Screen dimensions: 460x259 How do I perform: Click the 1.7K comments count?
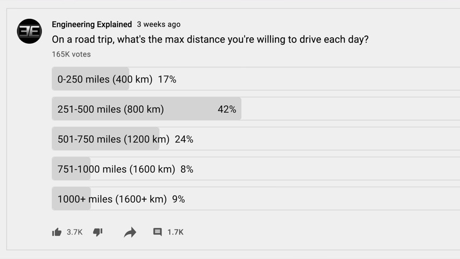point(176,232)
